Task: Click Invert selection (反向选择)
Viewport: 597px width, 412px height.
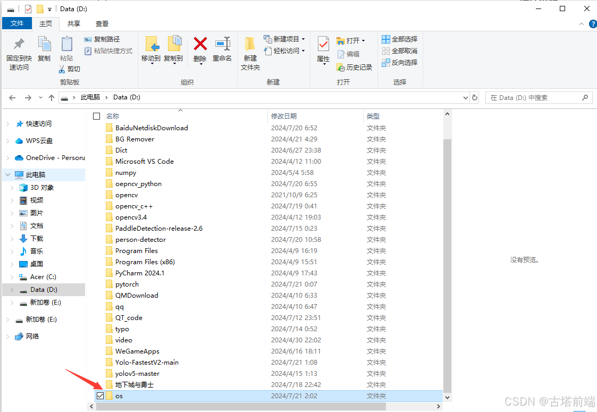Action: tap(399, 62)
